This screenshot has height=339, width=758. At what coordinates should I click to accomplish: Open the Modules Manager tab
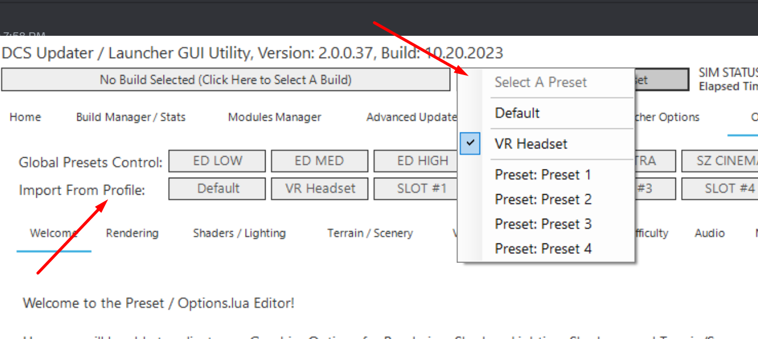(x=274, y=117)
